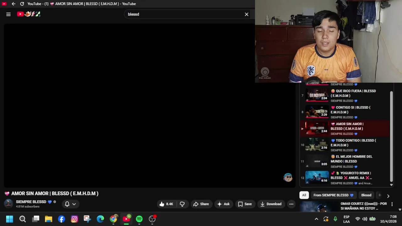Click the TODO CONTIGO thumbnail

point(317,145)
